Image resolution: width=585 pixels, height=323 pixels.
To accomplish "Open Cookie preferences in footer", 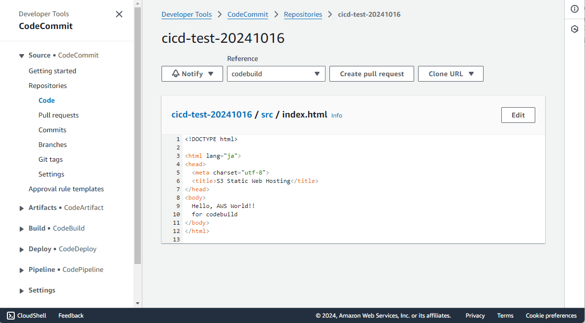I will pos(551,316).
